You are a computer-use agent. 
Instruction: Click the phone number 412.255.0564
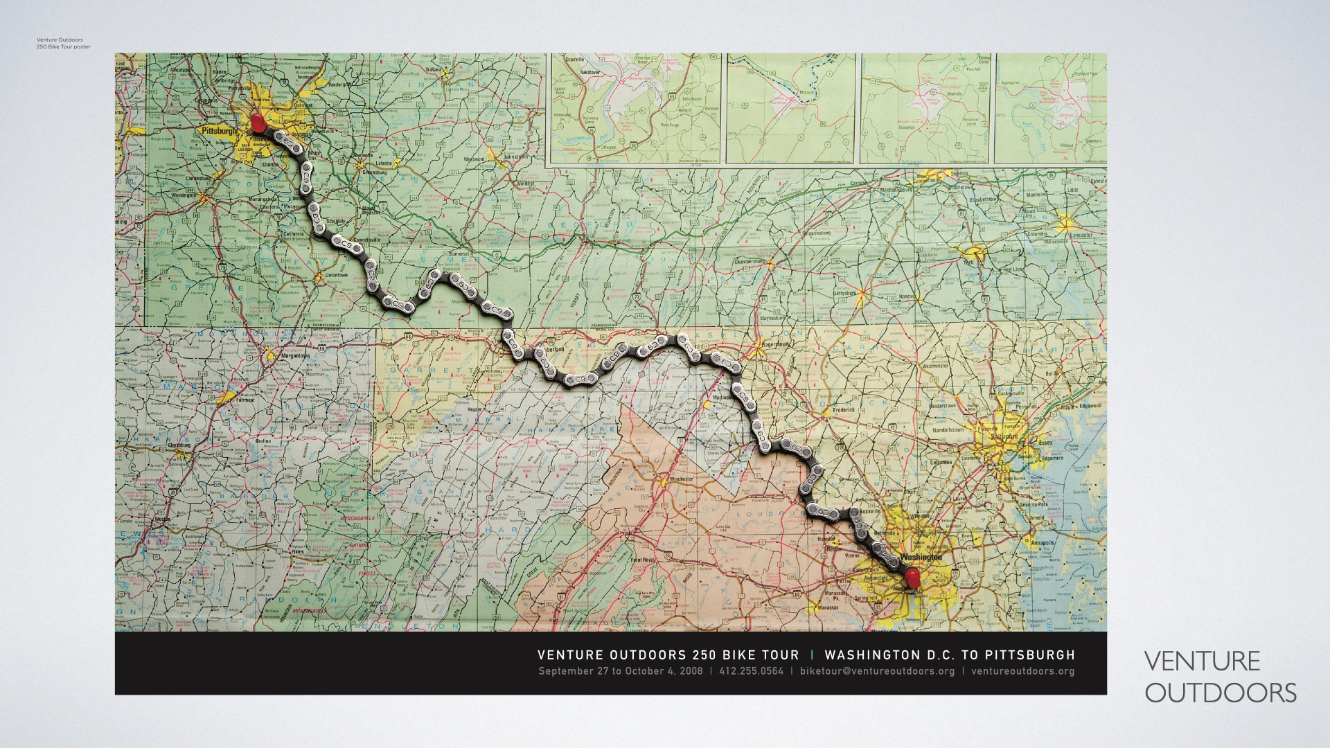tap(751, 671)
